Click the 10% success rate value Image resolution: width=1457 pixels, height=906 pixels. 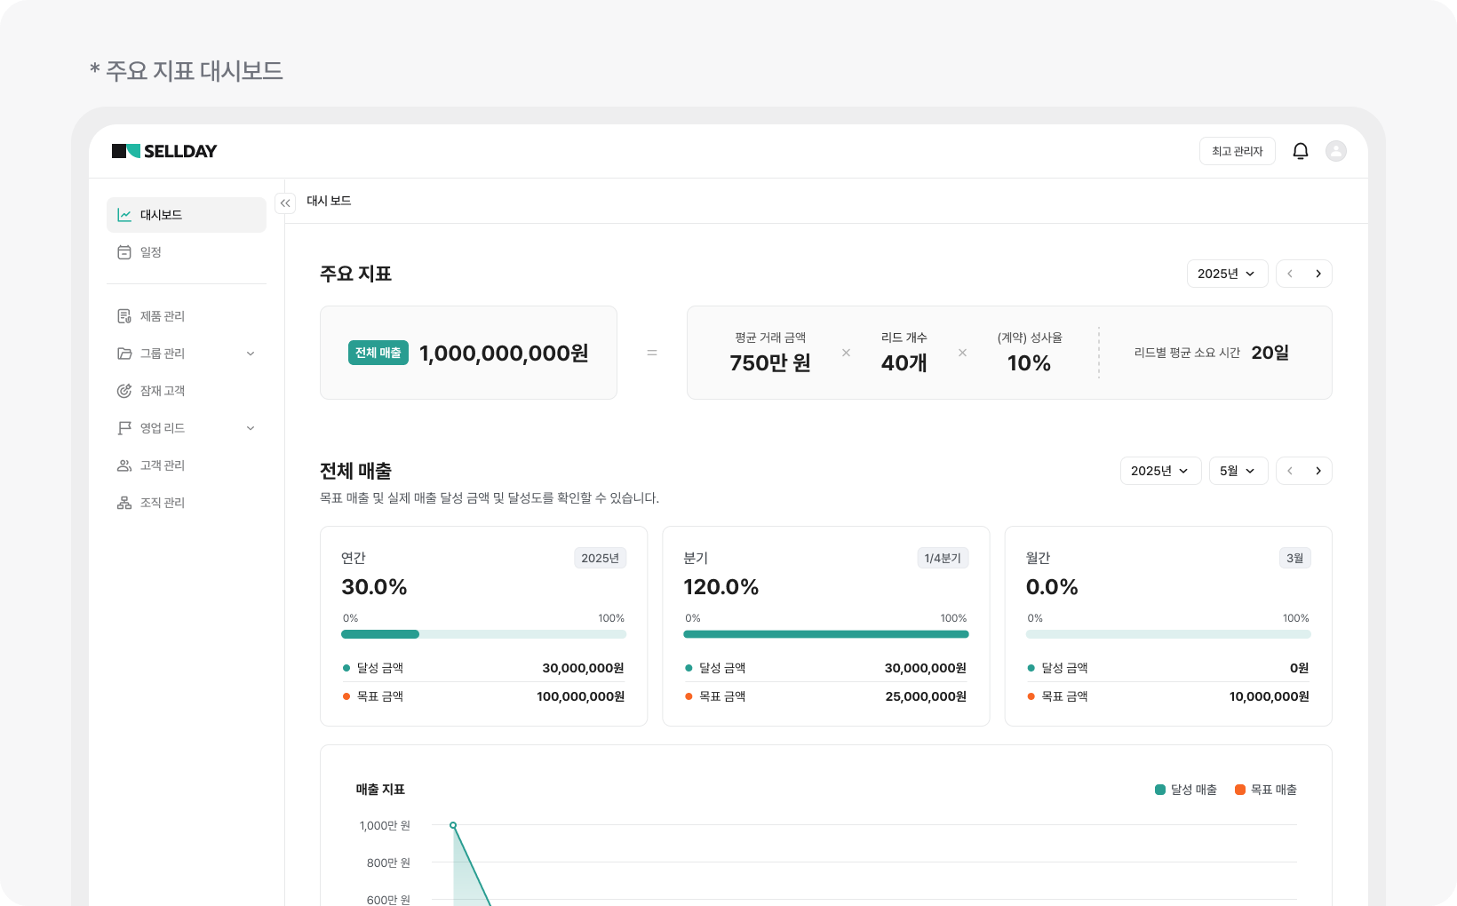(x=1030, y=363)
